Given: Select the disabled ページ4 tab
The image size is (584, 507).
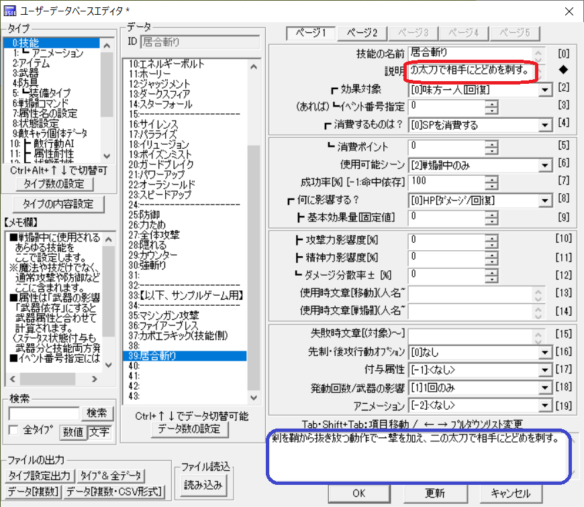Looking at the screenshot, I should pyautogui.click(x=464, y=34).
